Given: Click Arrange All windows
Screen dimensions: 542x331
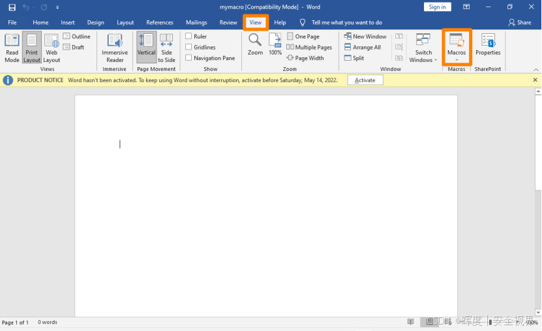Looking at the screenshot, I should pyautogui.click(x=363, y=48).
